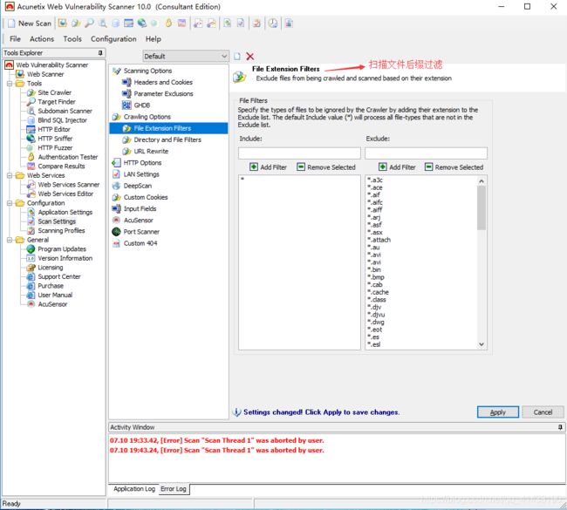Select GHDB settings entry
567x510 pixels.
(x=141, y=105)
